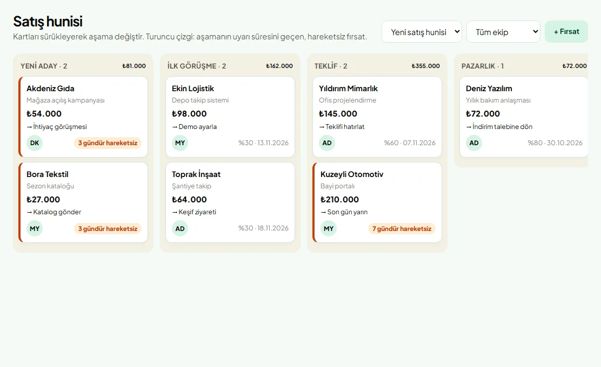Click the PAZARLIK · 1 column header

[483, 66]
